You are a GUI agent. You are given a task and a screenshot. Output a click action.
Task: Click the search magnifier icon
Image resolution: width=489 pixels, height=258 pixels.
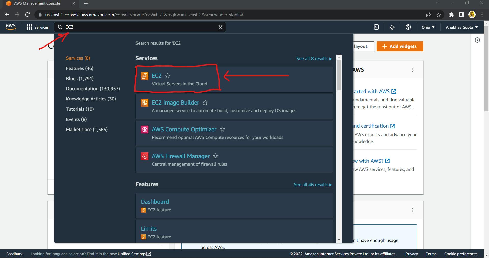tap(60, 27)
